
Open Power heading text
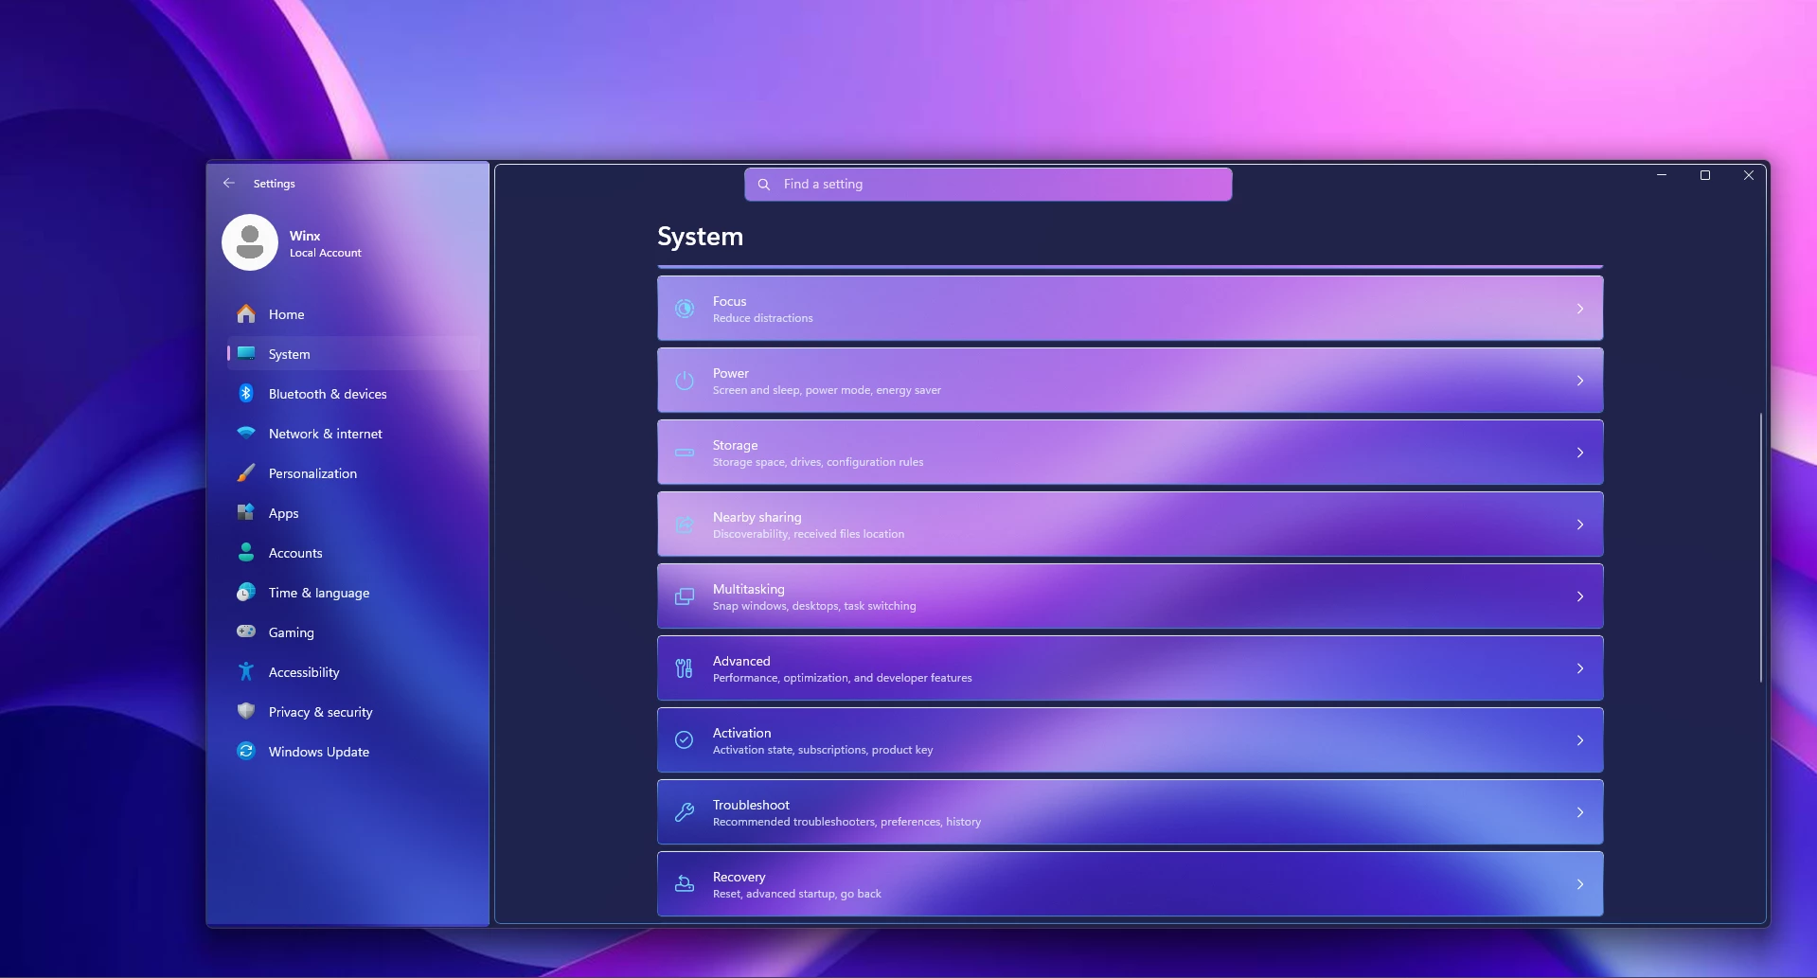coord(731,373)
